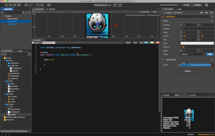Viewport: 215px width, 136px height.
Task: Add a new node with plus in hierarchy
Action: (2, 13)
